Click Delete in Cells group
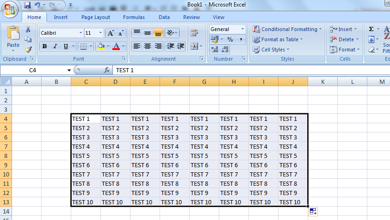Image resolution: width=390 pixels, height=220 pixels. click(344, 39)
